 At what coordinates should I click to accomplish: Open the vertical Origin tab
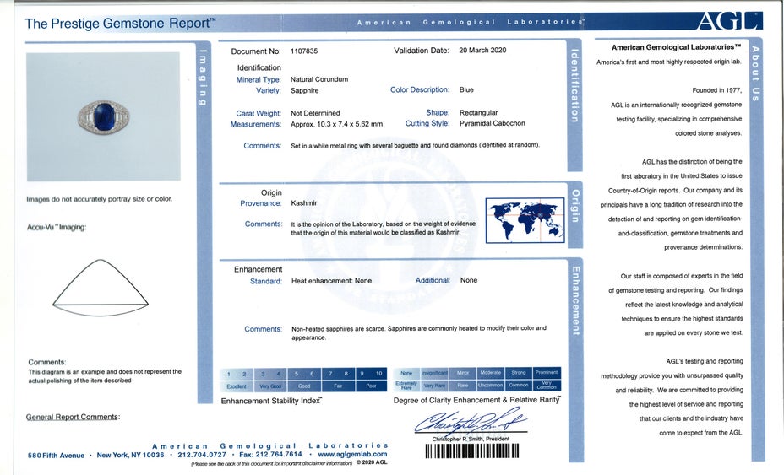coord(574,206)
